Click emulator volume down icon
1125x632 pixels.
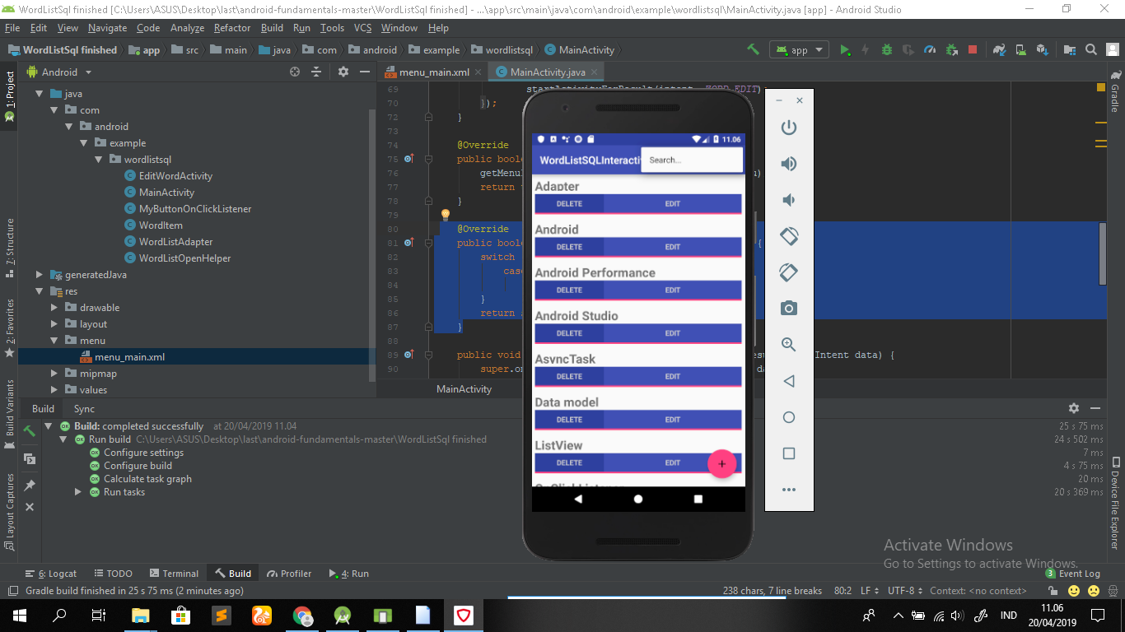789,200
